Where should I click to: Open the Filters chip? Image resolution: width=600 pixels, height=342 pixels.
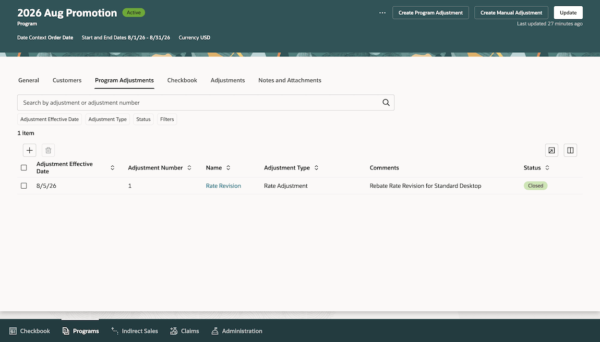[x=167, y=119]
